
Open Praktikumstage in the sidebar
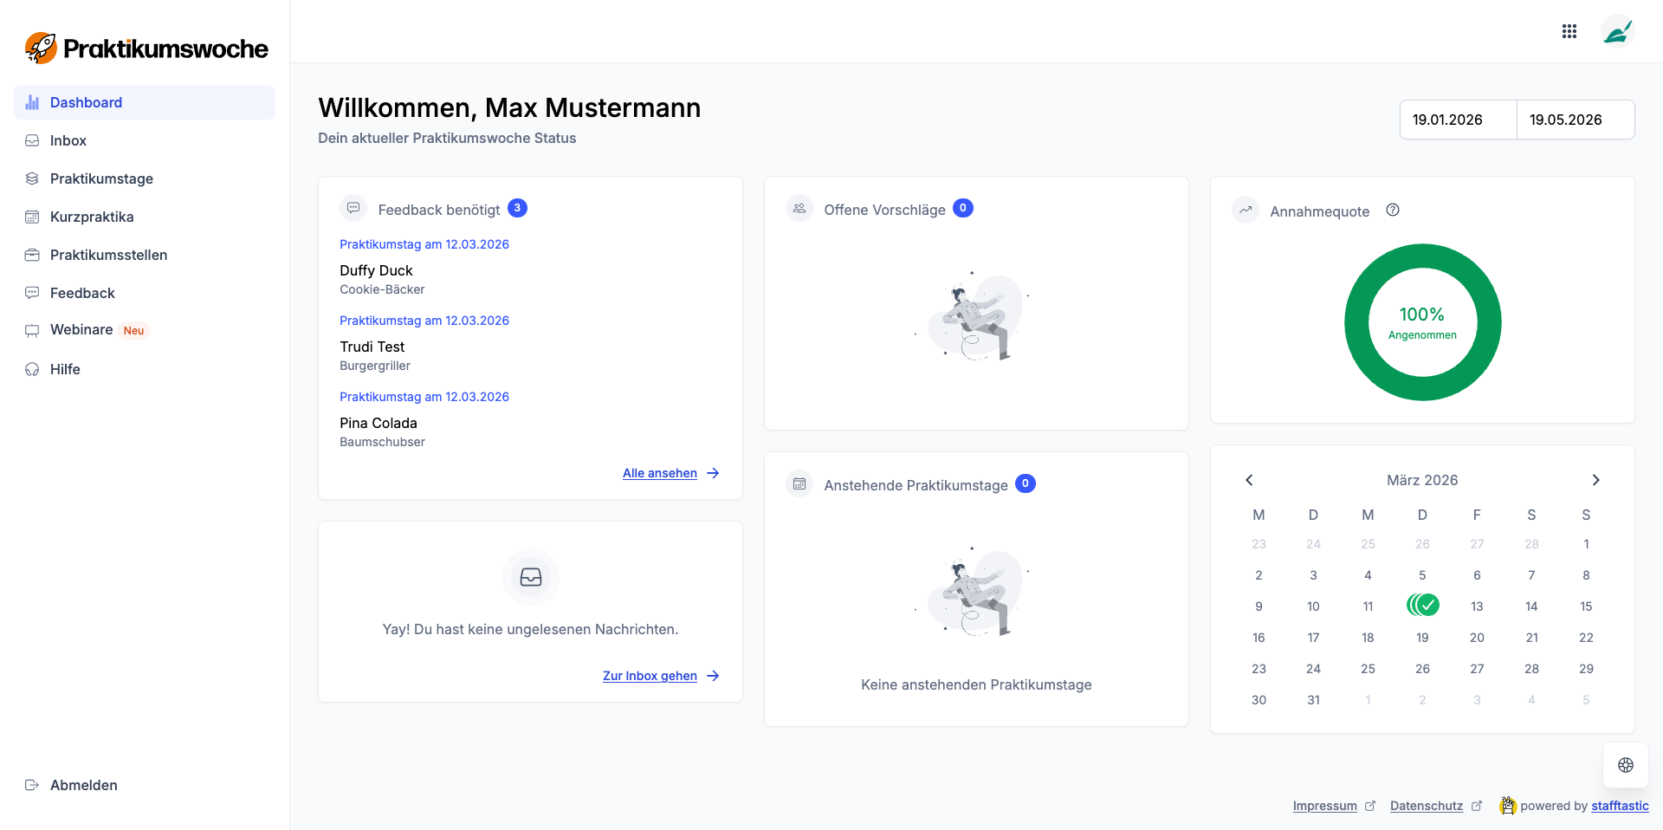point(101,178)
